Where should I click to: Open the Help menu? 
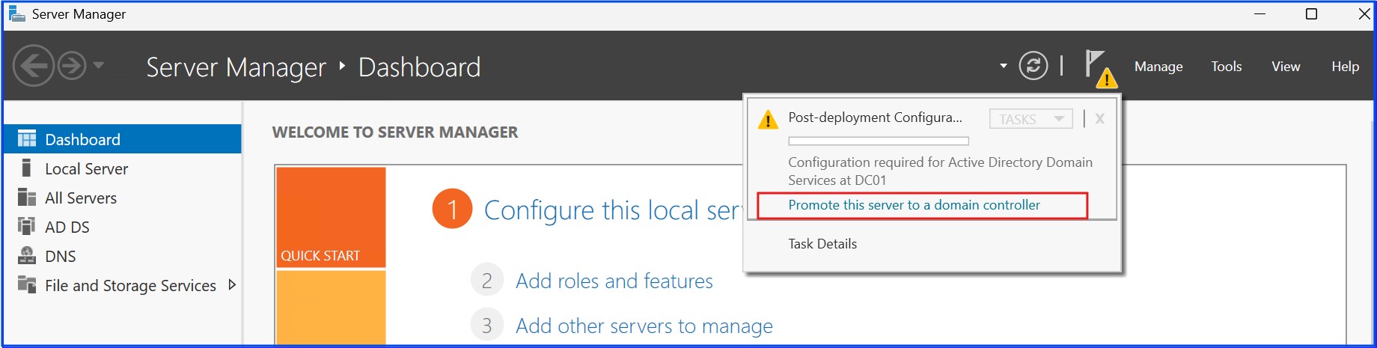(x=1345, y=67)
